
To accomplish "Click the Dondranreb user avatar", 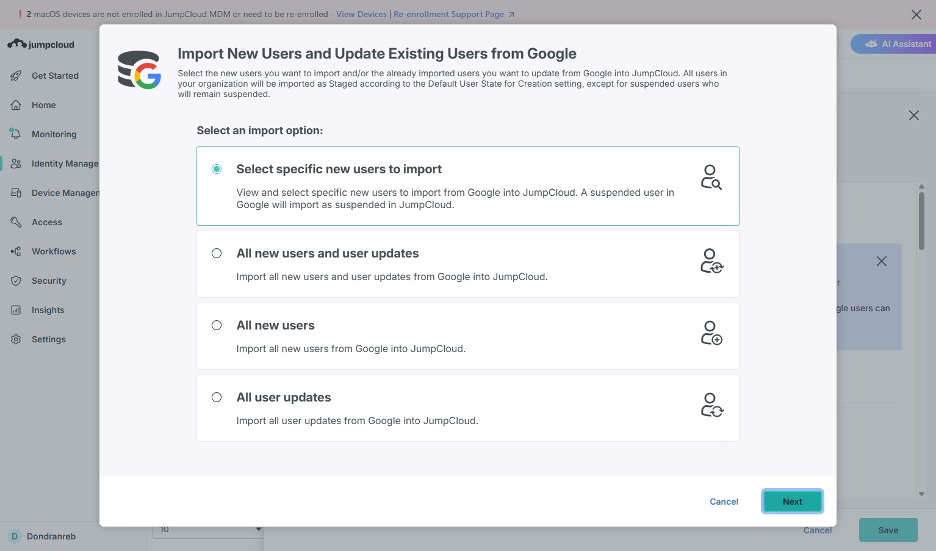I will click(x=15, y=536).
